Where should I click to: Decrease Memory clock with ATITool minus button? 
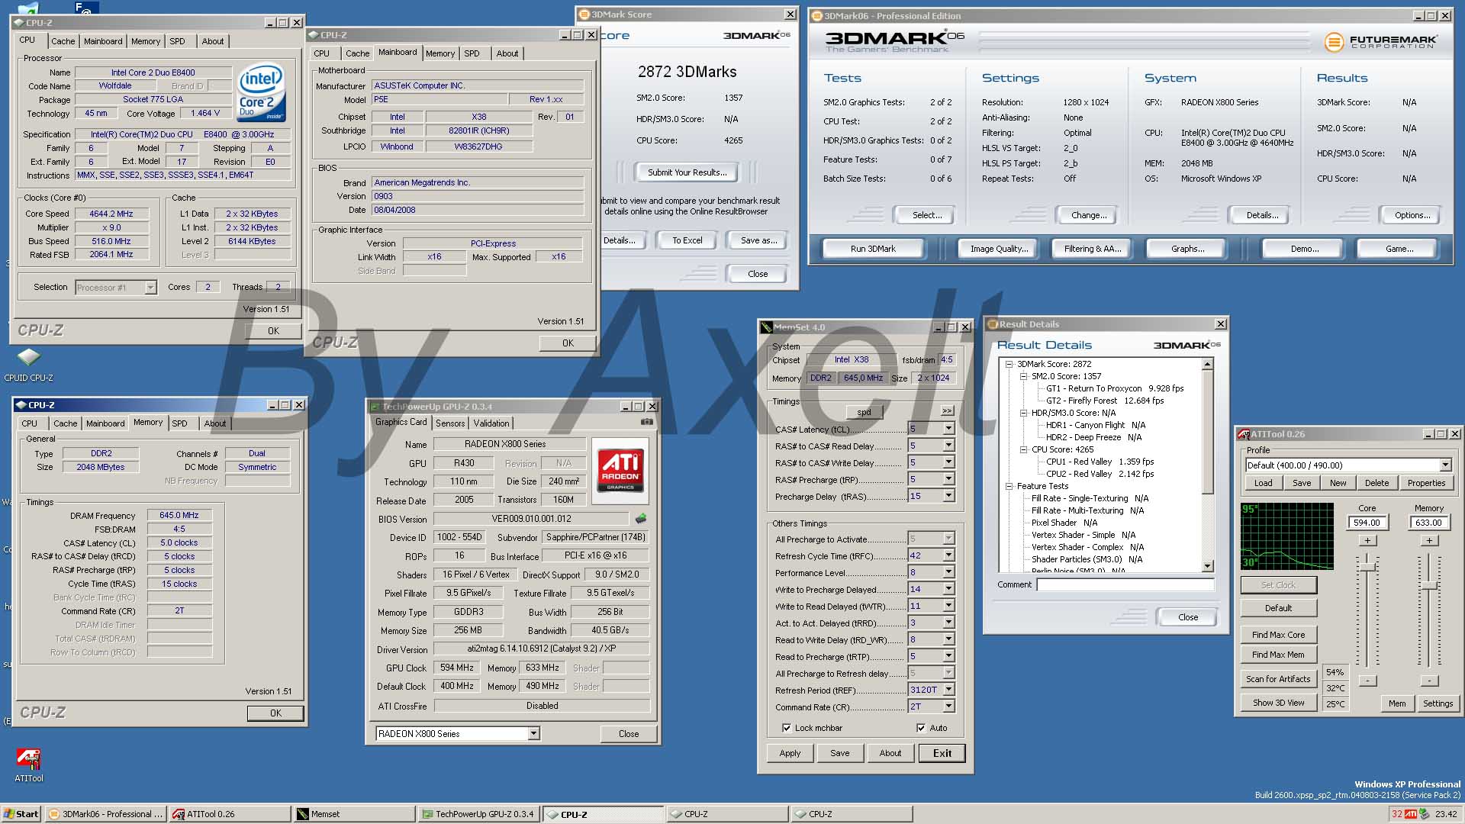[1429, 681]
